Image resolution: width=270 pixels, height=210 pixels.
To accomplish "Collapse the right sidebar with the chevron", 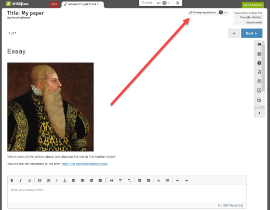I will [259, 113].
